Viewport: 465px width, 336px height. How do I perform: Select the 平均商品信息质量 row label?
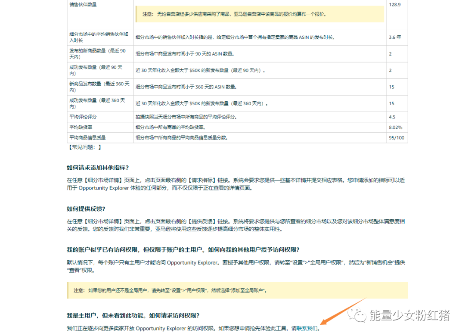pos(87,138)
